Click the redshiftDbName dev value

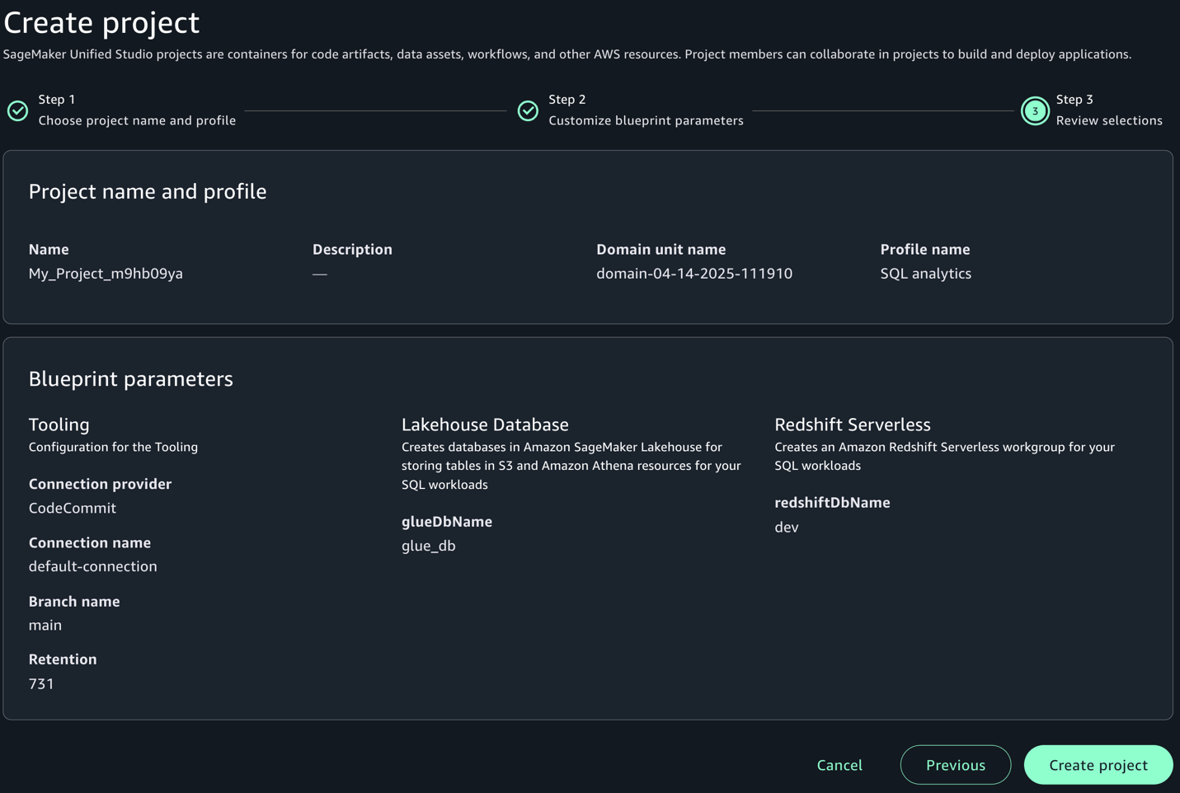click(786, 527)
